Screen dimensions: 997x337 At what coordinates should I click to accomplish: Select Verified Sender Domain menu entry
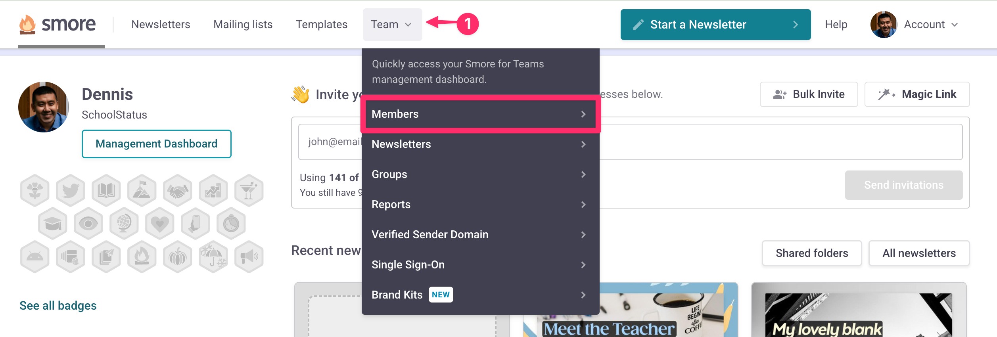point(480,235)
